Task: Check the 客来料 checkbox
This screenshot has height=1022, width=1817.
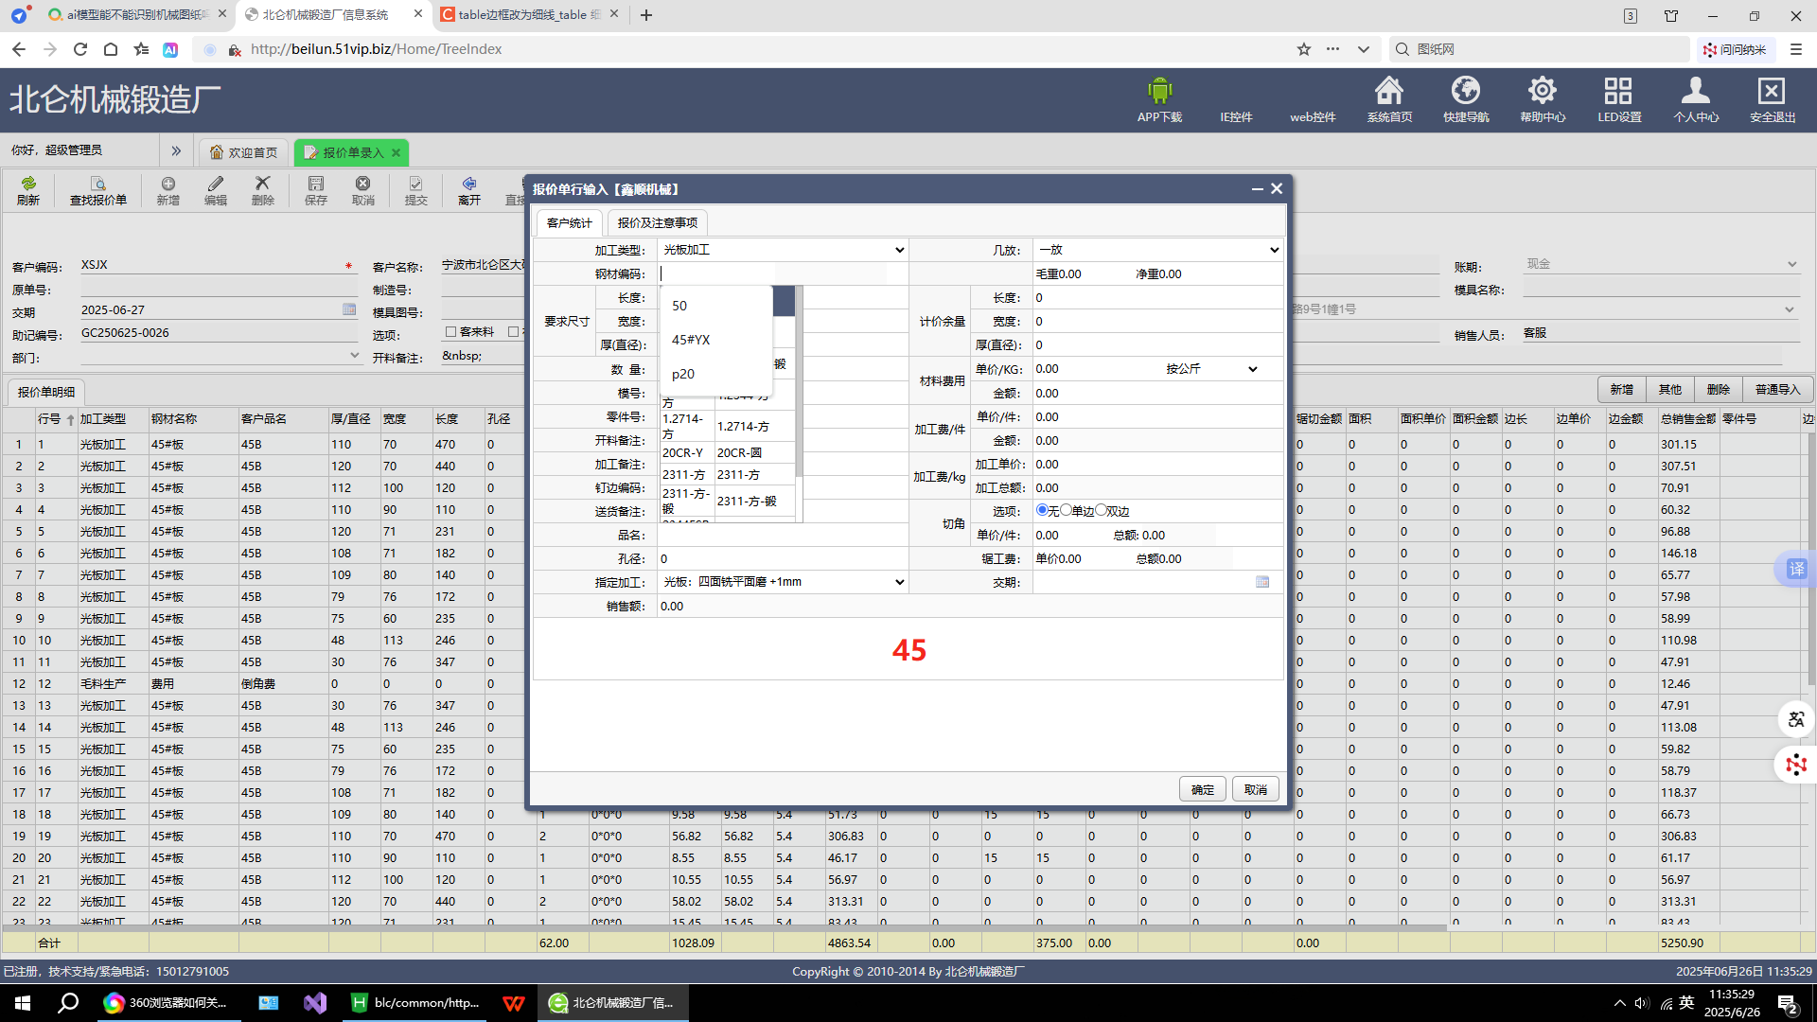Action: (451, 332)
